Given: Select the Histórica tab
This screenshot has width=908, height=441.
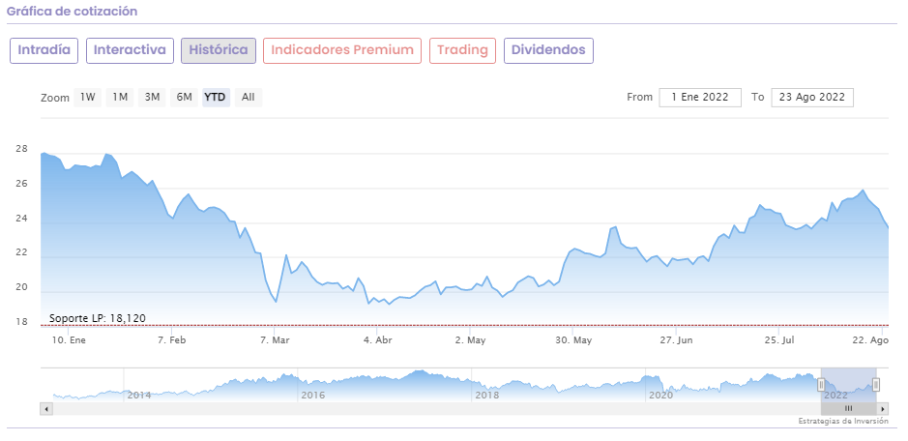Looking at the screenshot, I should 219,50.
